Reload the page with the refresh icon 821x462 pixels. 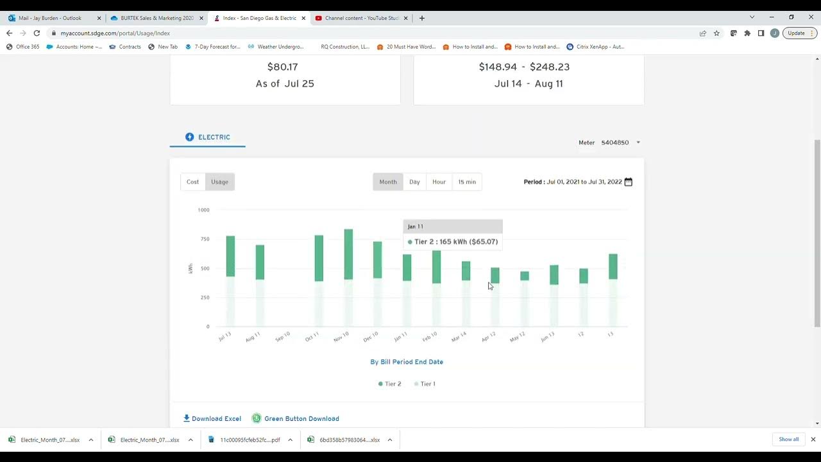(x=37, y=33)
